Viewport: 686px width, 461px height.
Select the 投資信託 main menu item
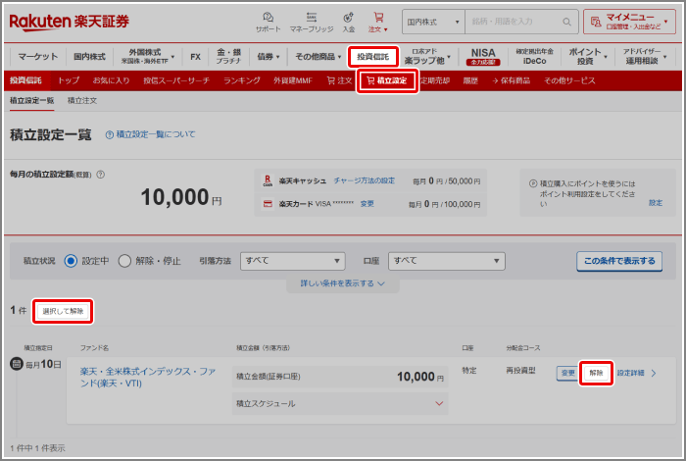tap(372, 57)
